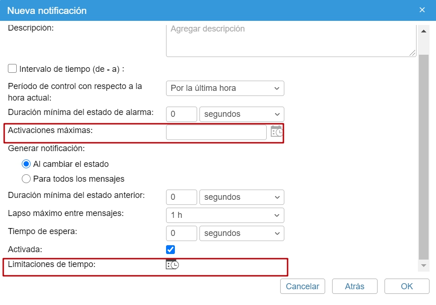Image resolution: width=436 pixels, height=305 pixels.
Task: Select the Al cambiar el estado option
Action: click(x=26, y=164)
